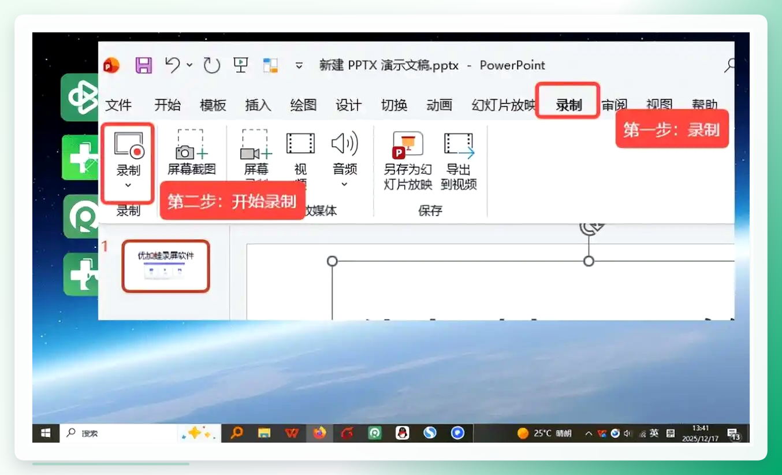Open File Explorer from the taskbar

click(x=264, y=433)
